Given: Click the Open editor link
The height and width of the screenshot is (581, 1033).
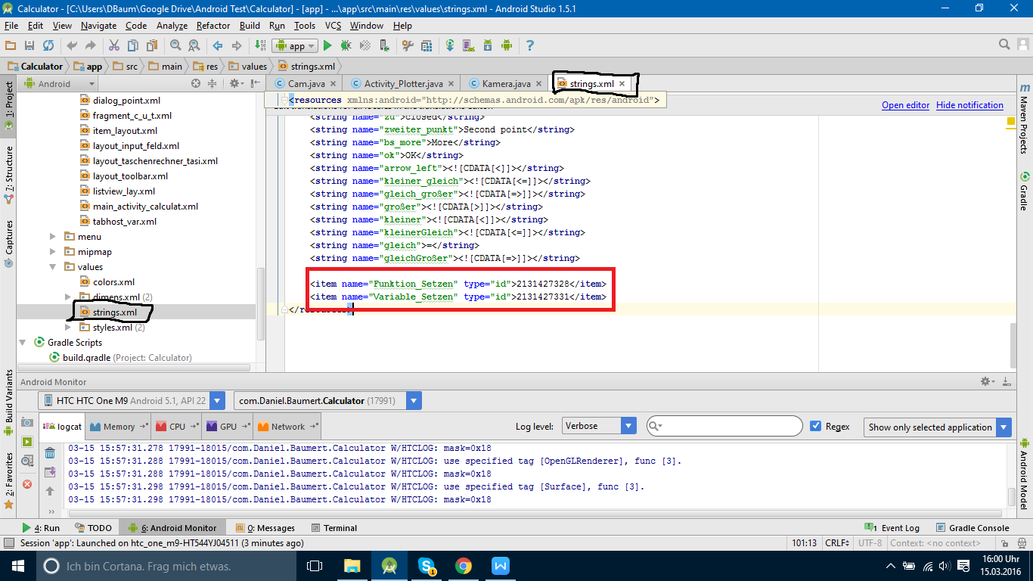Looking at the screenshot, I should (905, 105).
